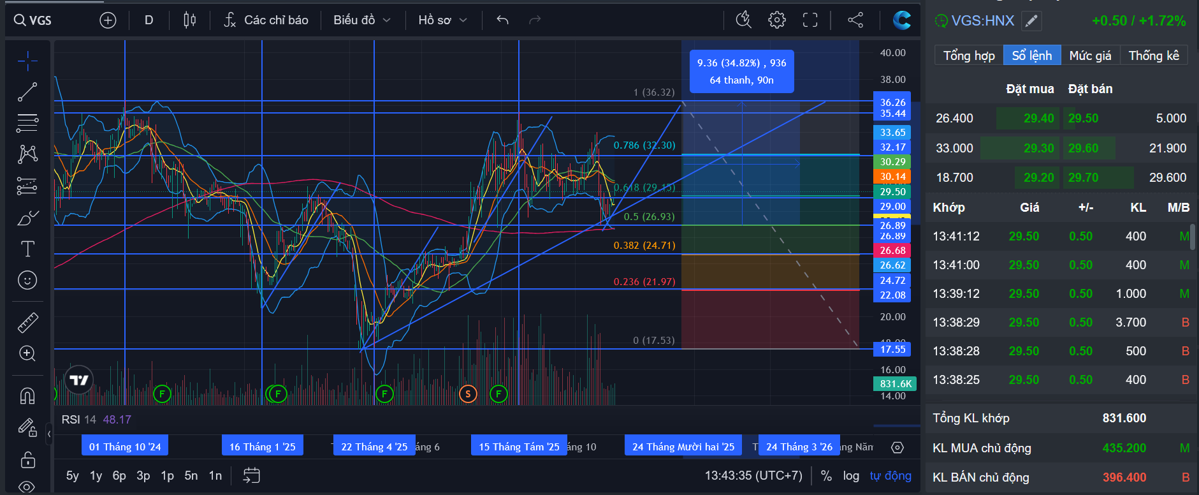Viewport: 1199px width, 495px height.
Task: Switch to Tổng hợp tab
Action: tap(969, 55)
